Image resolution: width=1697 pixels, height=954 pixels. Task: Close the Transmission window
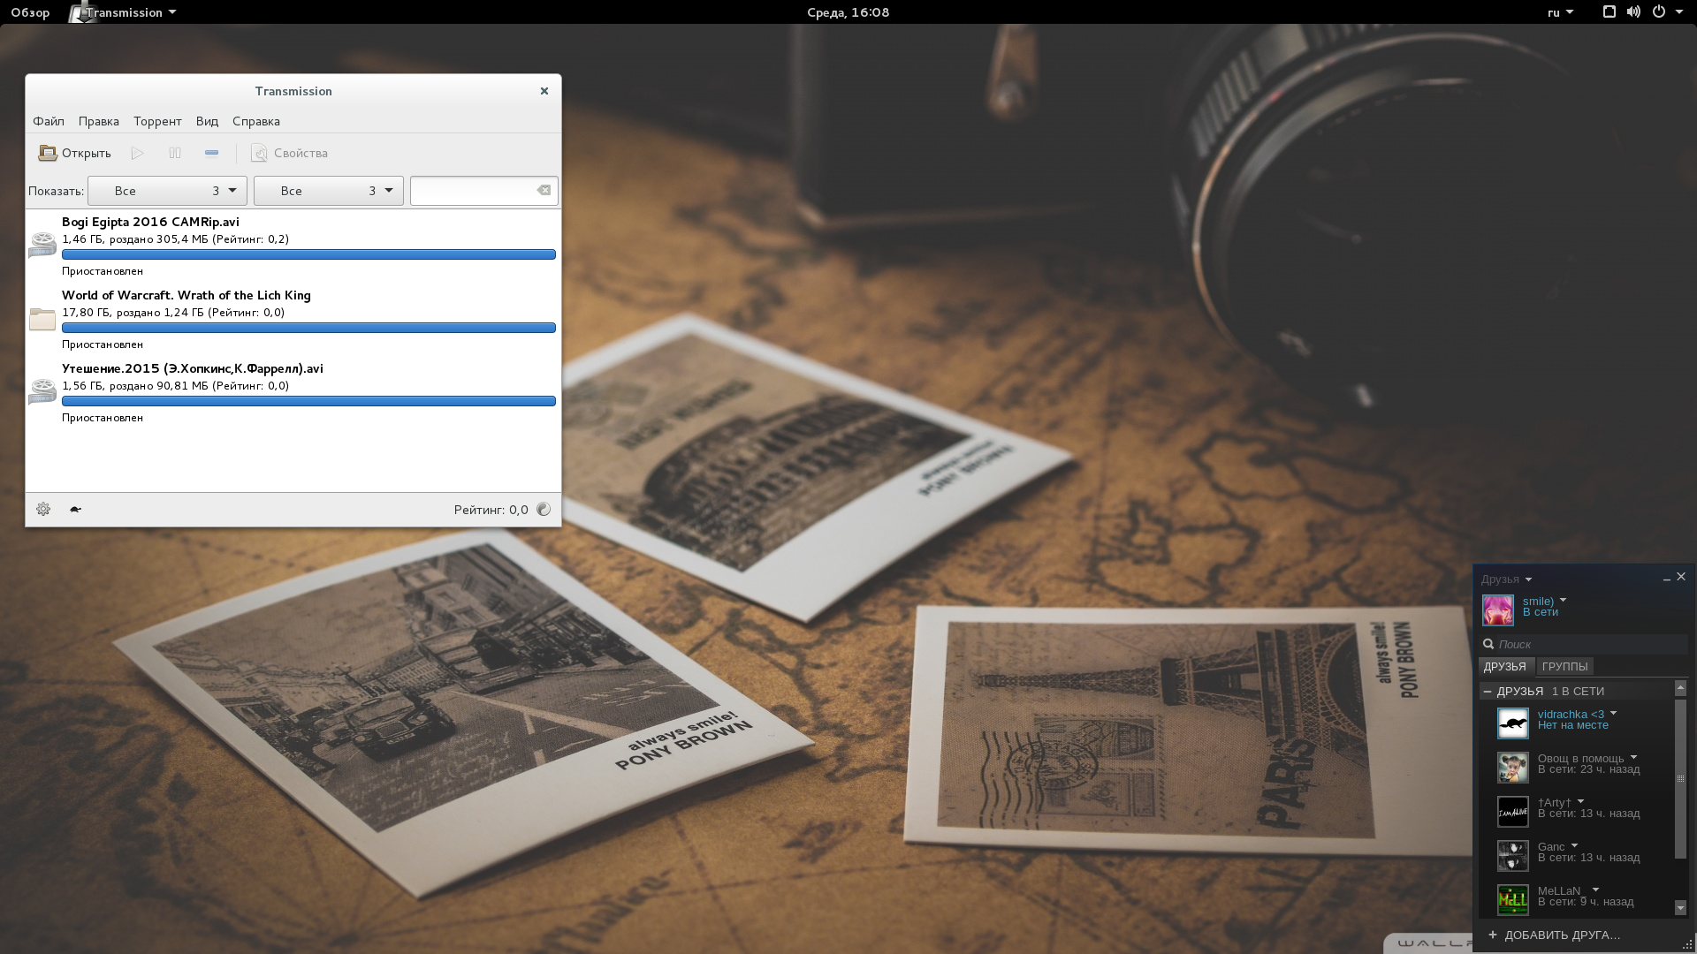tap(544, 91)
